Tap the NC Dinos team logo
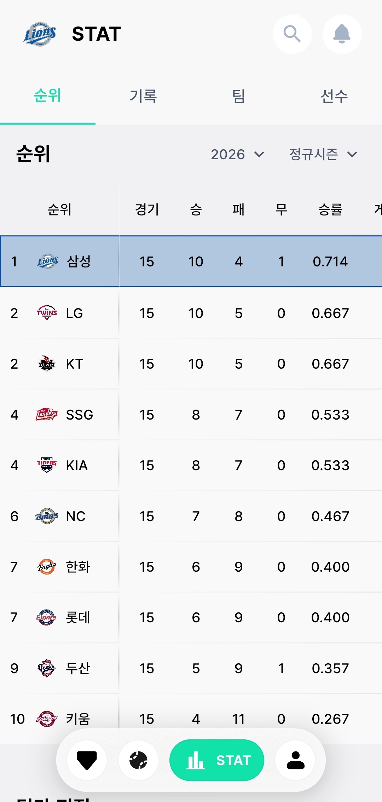 47,516
